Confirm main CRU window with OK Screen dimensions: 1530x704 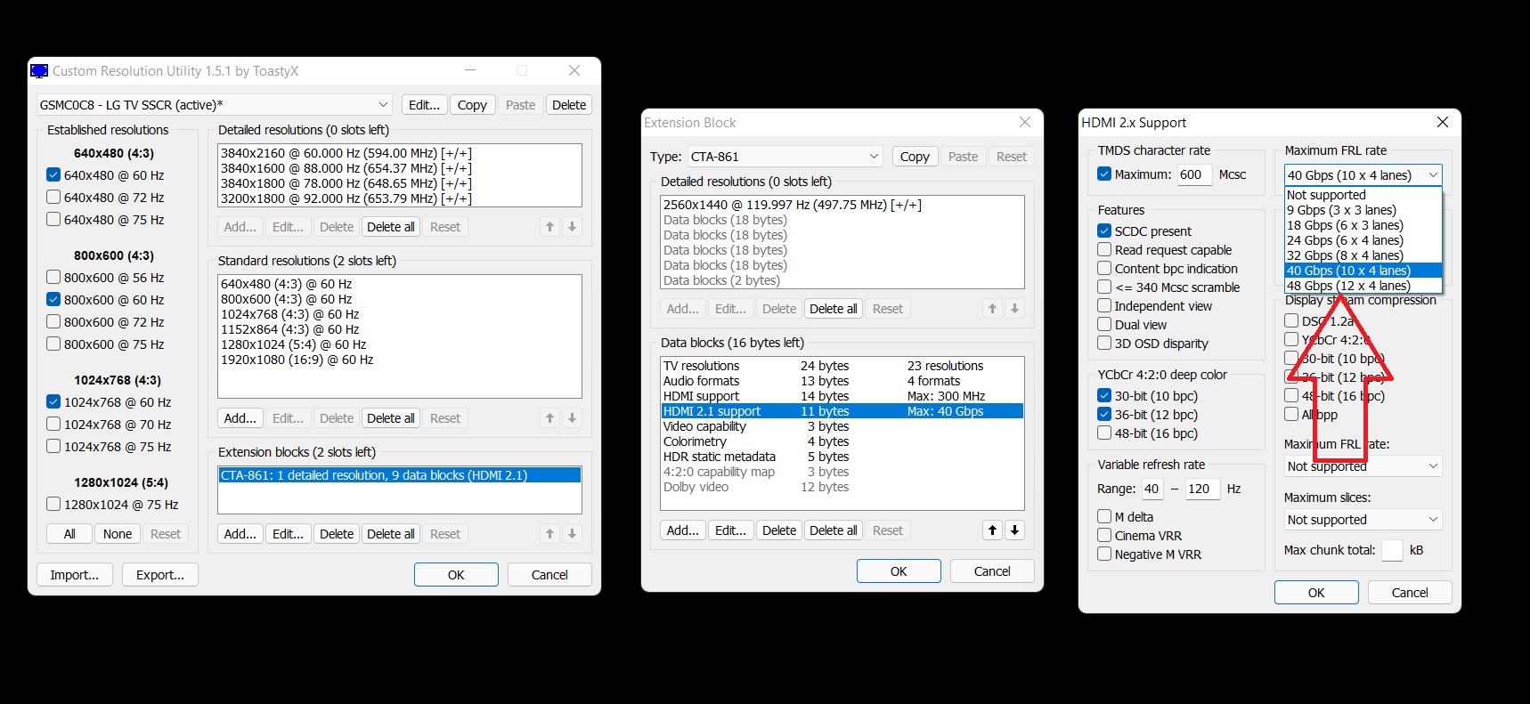[x=456, y=575]
